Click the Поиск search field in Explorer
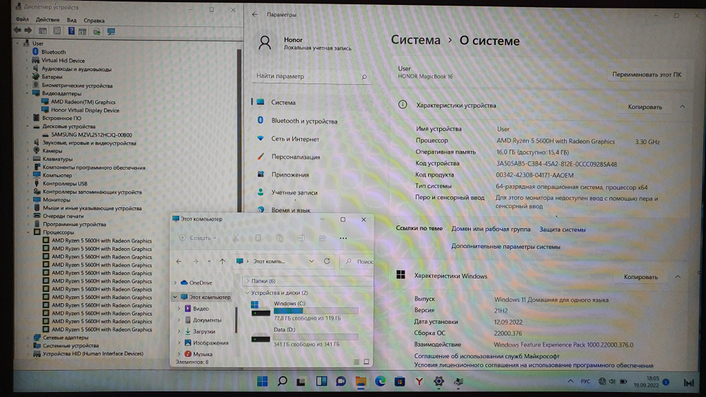706x397 pixels. click(359, 261)
